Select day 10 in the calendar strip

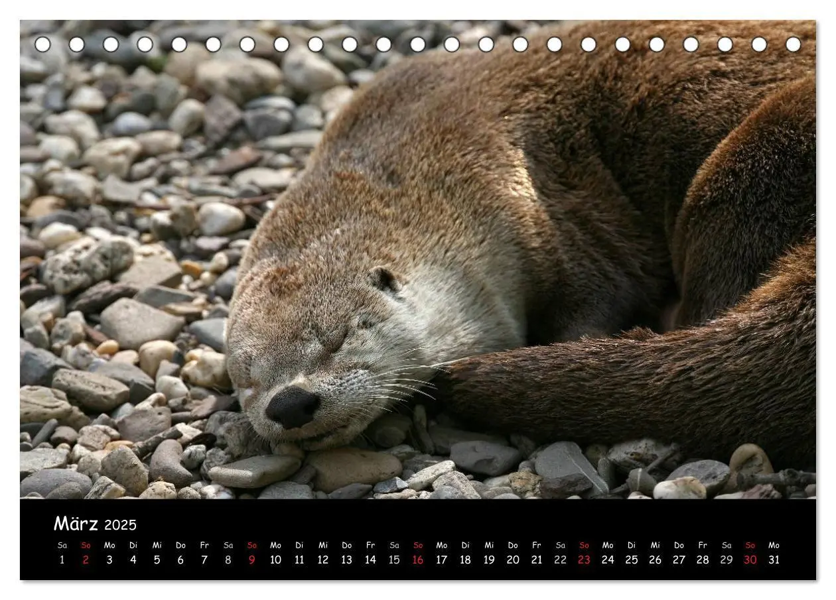[x=275, y=560]
